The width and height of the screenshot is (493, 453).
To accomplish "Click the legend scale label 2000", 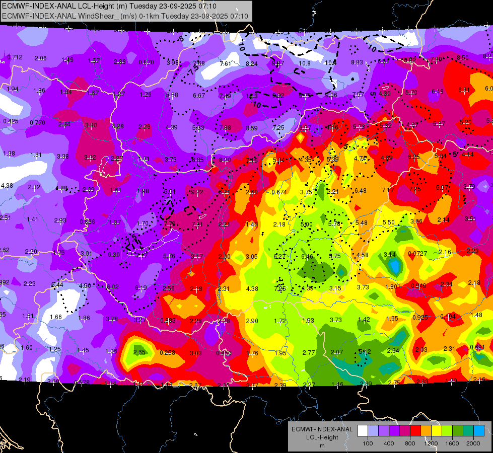I will (473, 443).
